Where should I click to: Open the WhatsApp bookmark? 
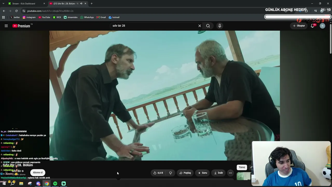[x=87, y=17]
